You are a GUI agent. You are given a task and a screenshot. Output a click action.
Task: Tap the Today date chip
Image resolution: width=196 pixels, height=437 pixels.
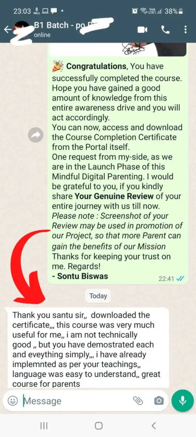[x=98, y=296]
